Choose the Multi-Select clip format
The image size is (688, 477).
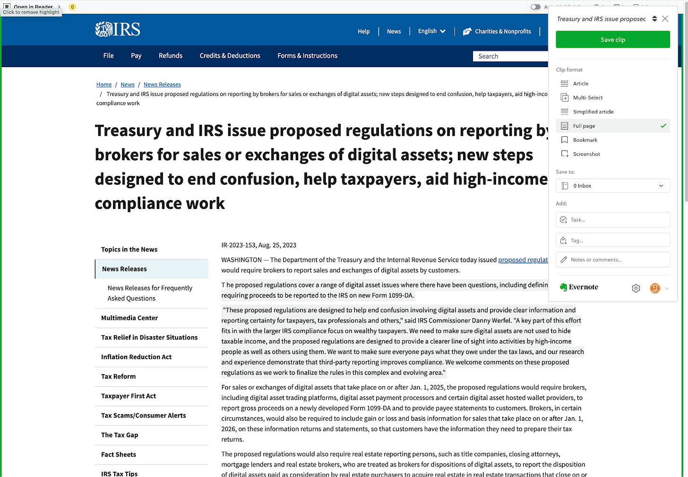pos(613,98)
